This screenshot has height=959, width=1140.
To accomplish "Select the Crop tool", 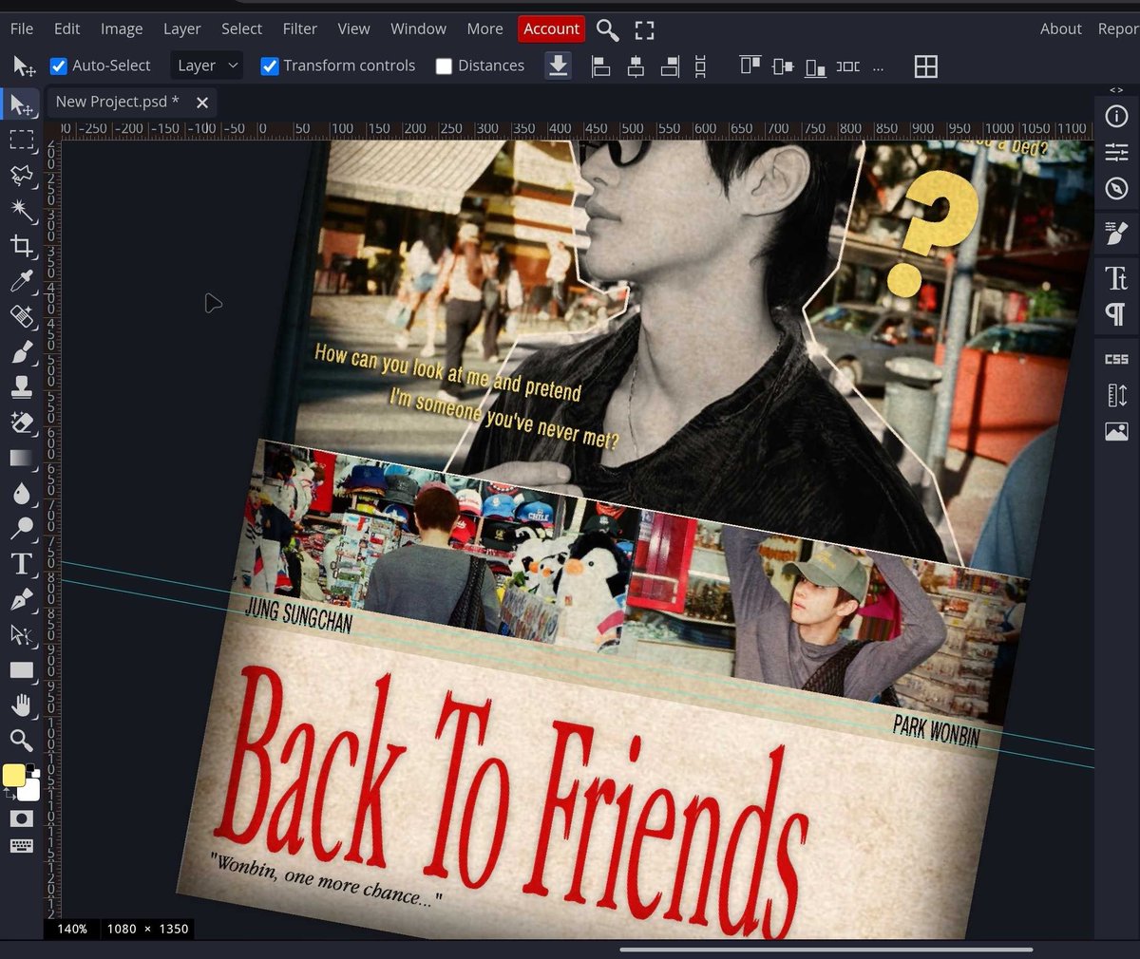I will point(22,246).
